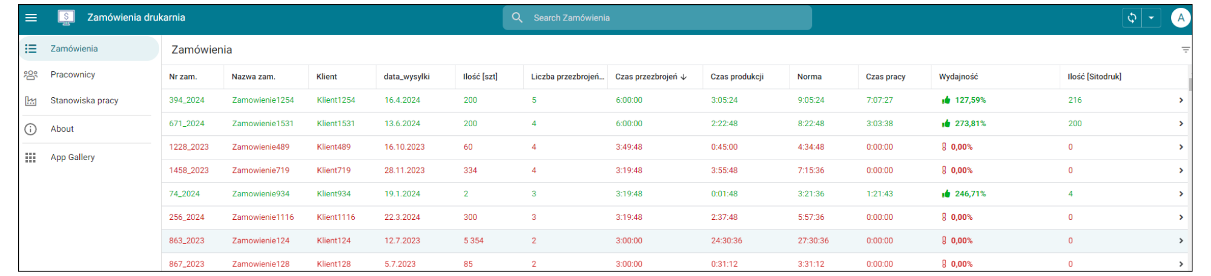Click the table vertical scrollbar

(x=1190, y=85)
